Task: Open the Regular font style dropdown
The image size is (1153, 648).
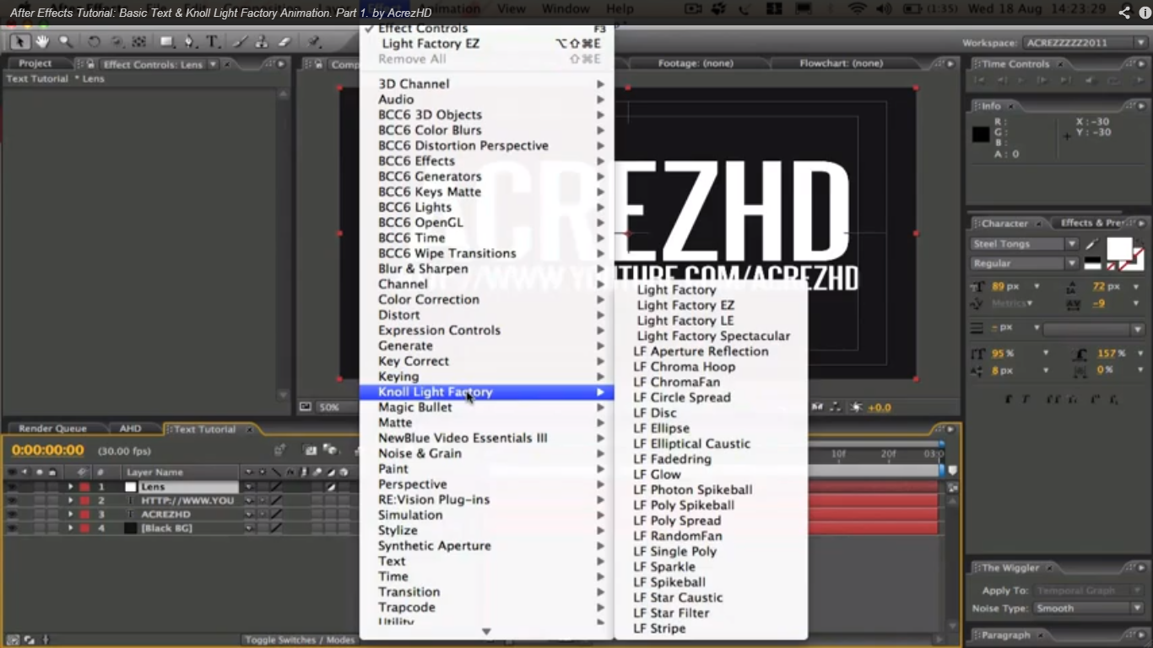Action: tap(1024, 263)
